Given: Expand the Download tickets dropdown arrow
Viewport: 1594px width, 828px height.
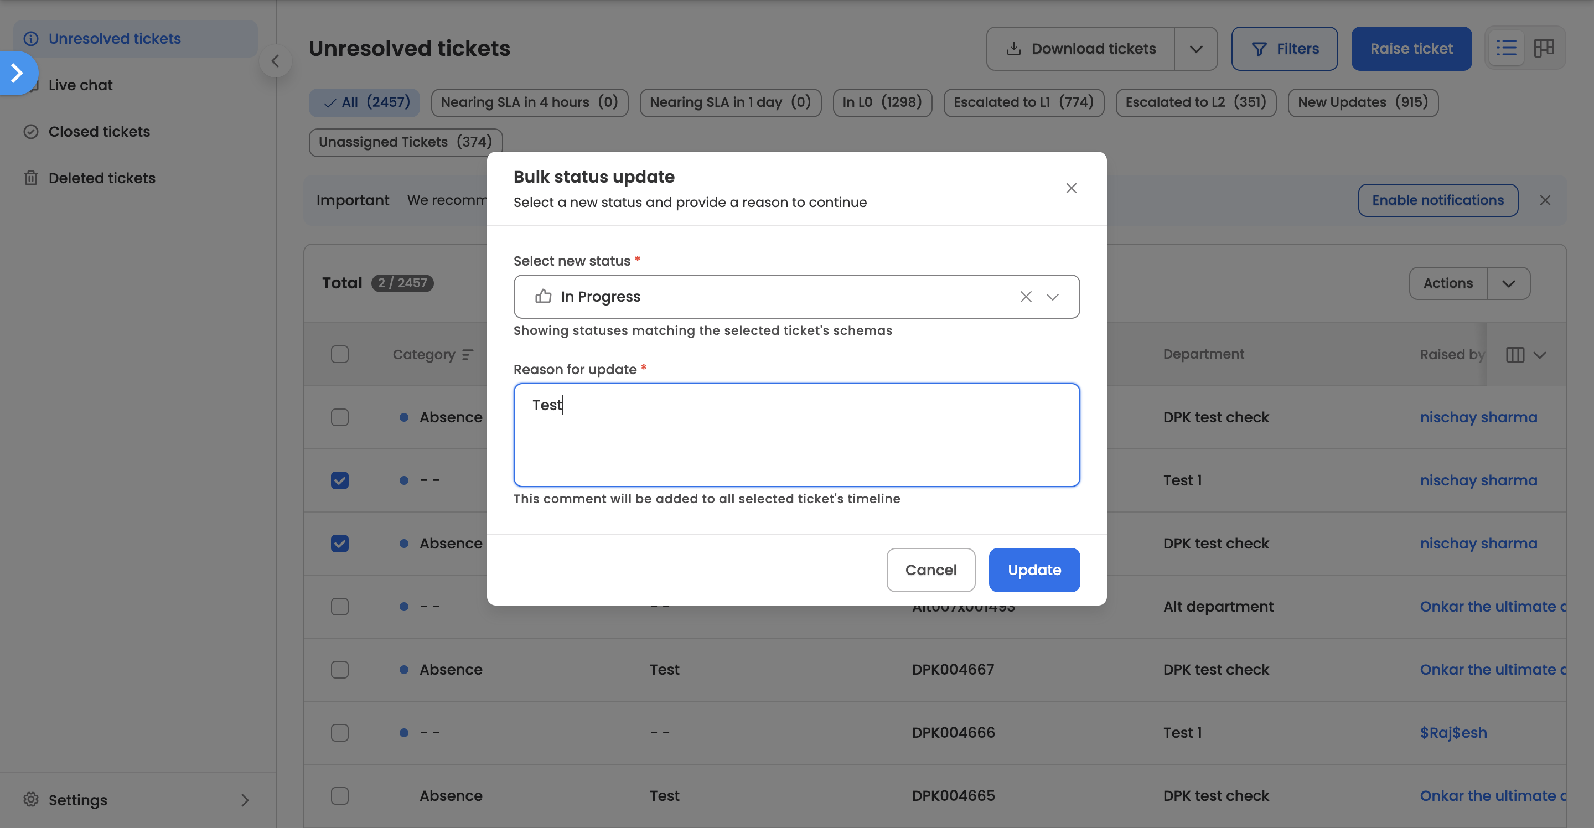Looking at the screenshot, I should point(1195,49).
